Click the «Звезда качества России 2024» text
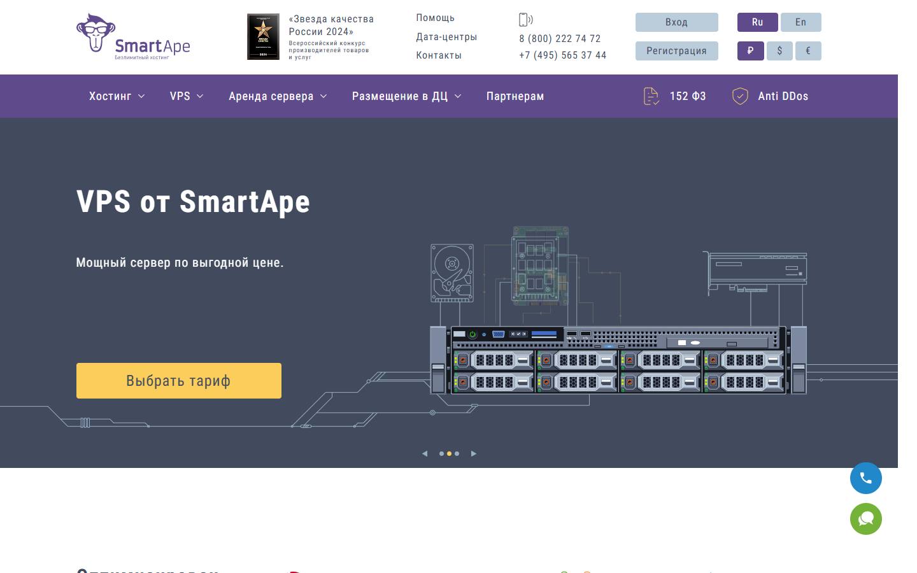917x573 pixels. click(331, 25)
